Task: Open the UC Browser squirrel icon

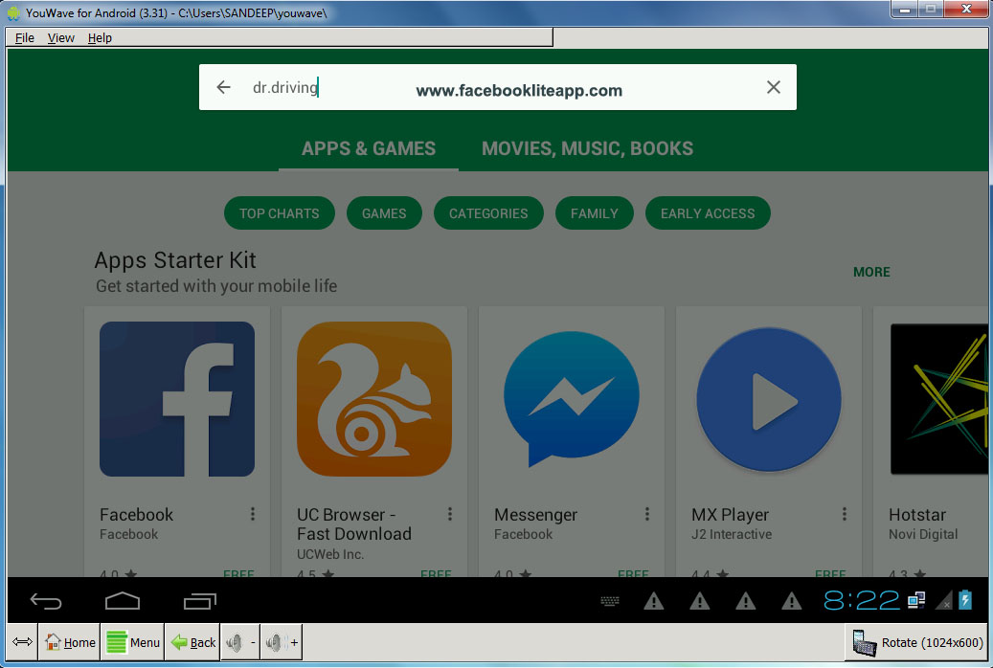Action: click(x=374, y=399)
